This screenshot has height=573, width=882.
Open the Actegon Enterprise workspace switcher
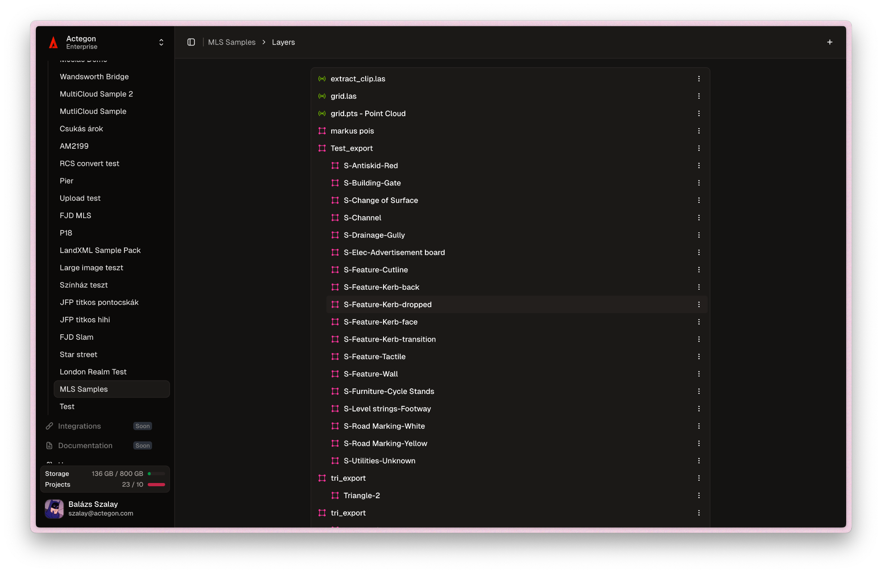161,42
